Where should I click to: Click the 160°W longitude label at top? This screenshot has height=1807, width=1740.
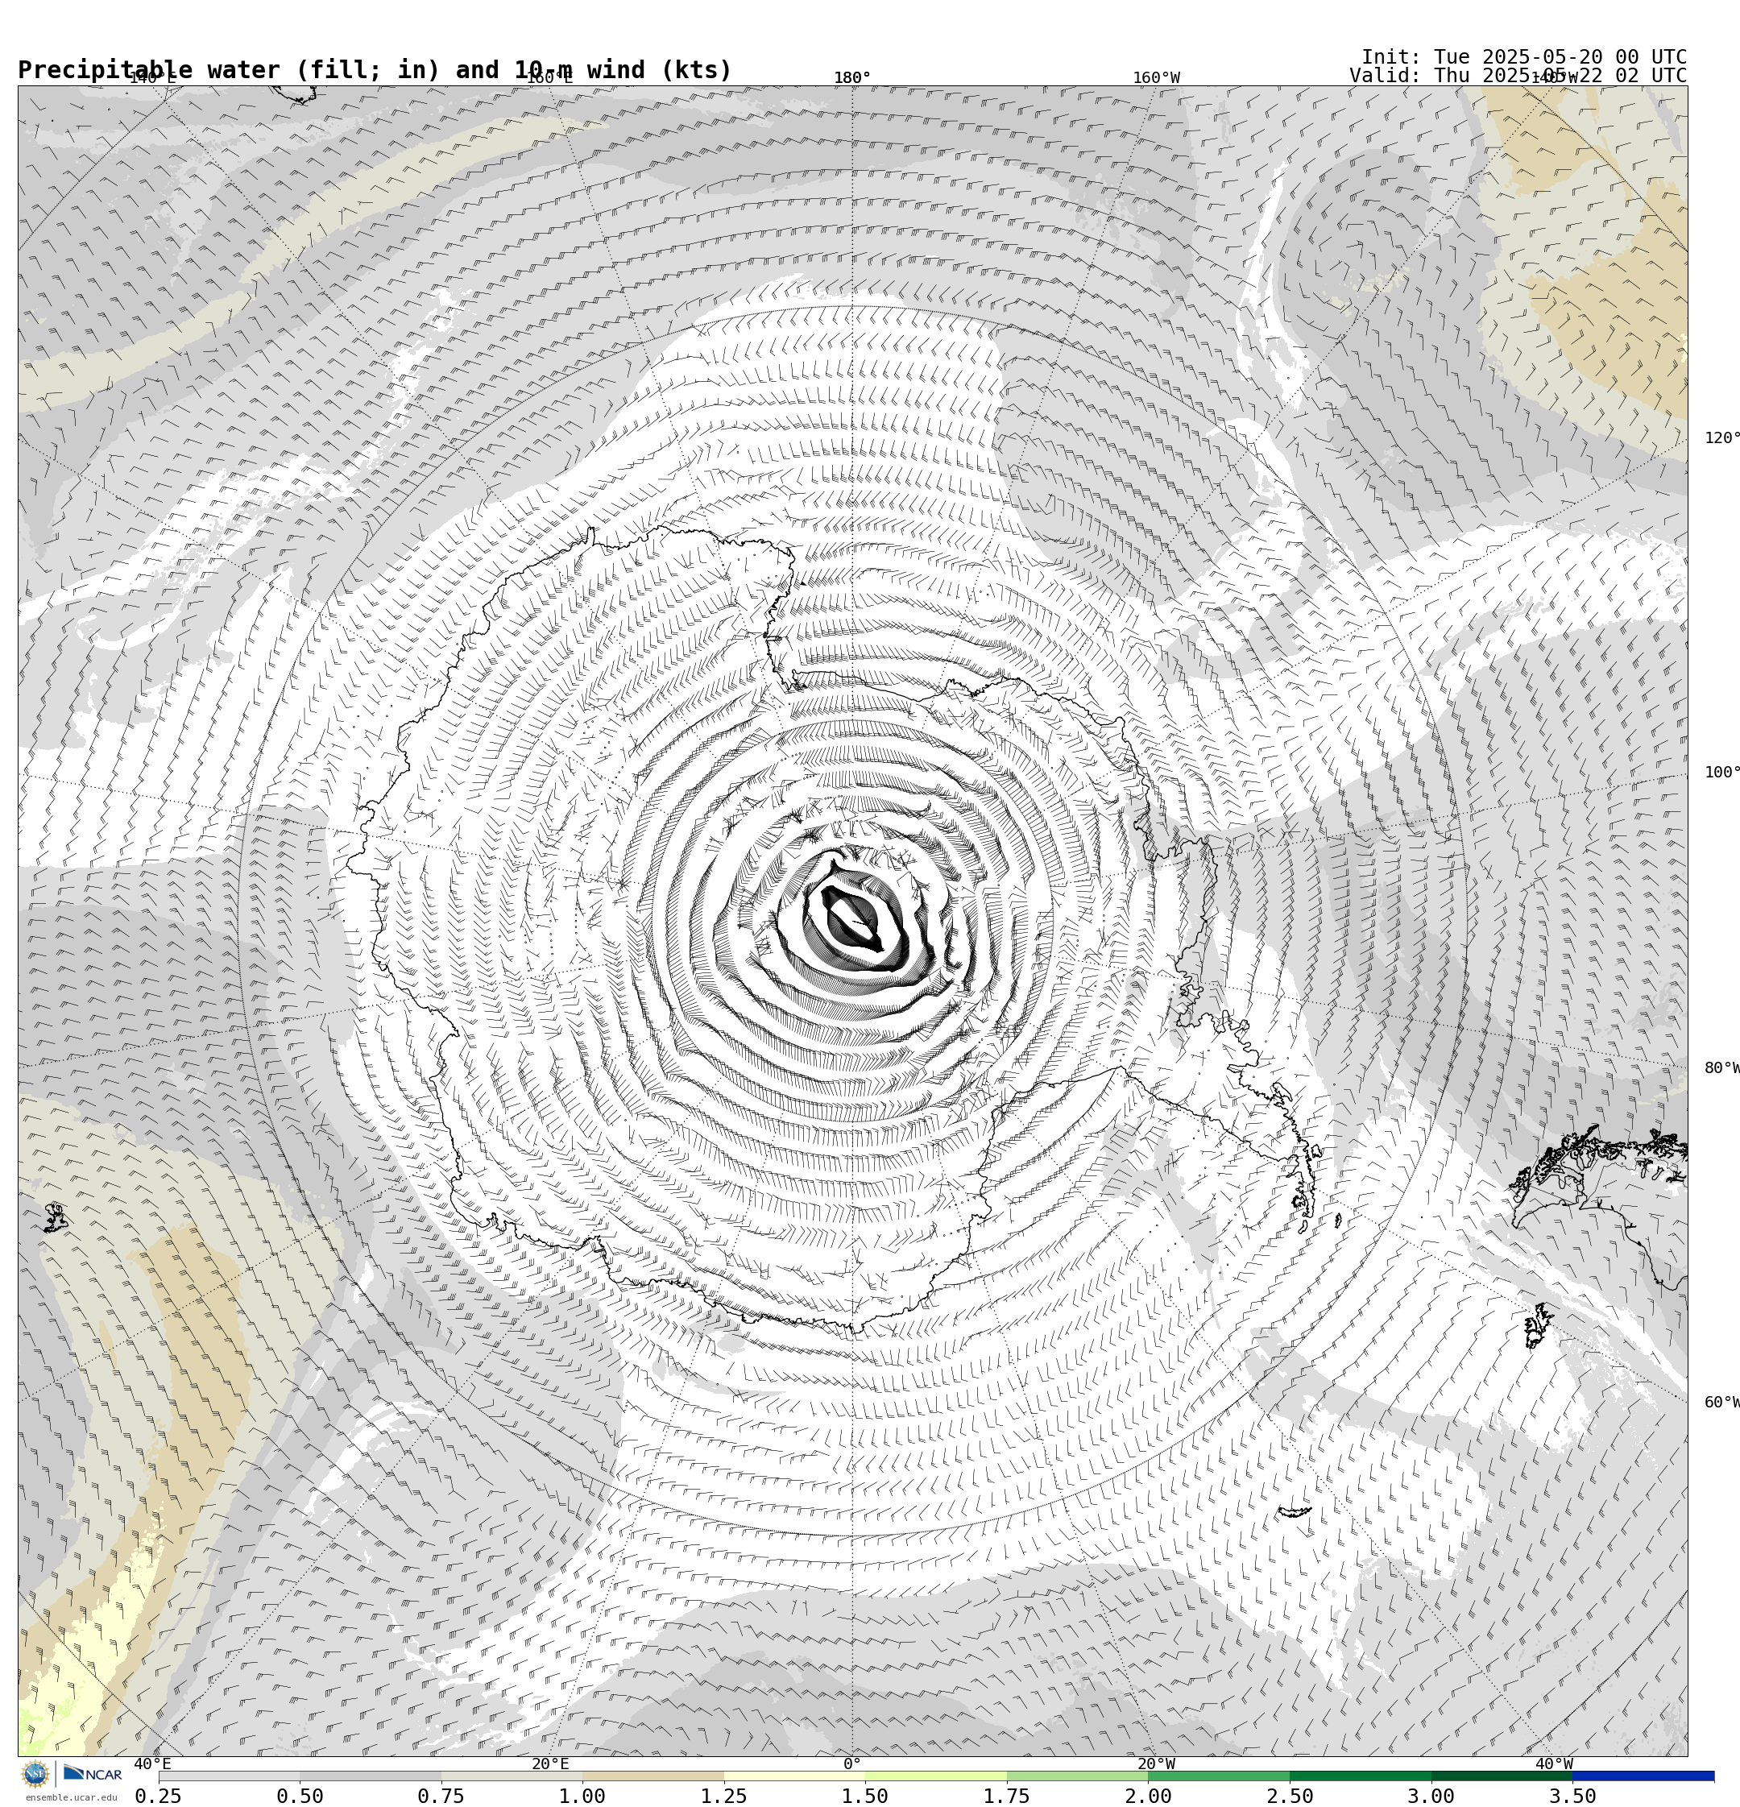coord(1155,77)
